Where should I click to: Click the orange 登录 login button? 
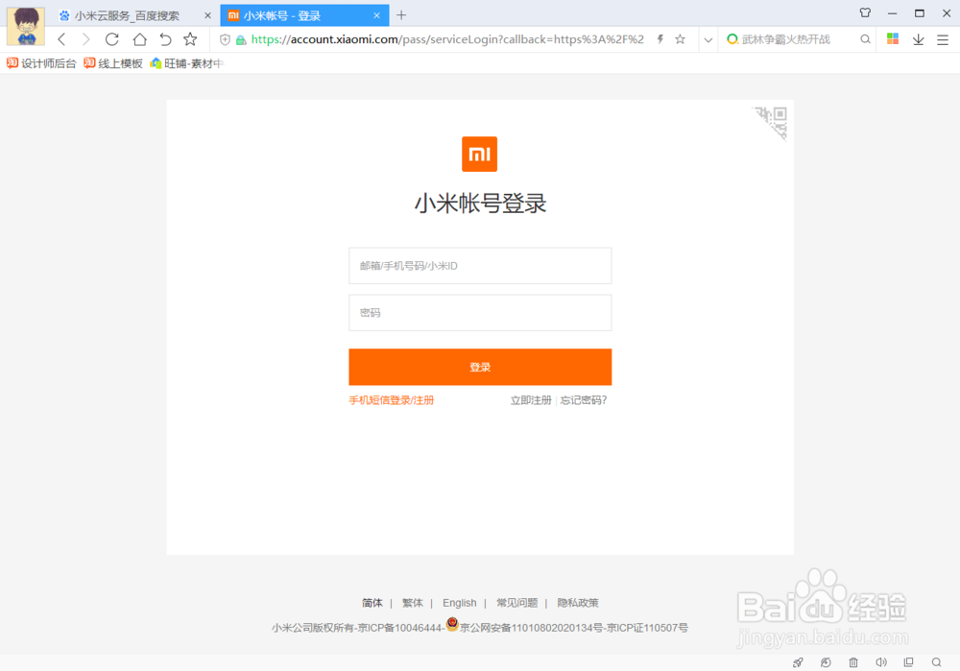coord(480,367)
